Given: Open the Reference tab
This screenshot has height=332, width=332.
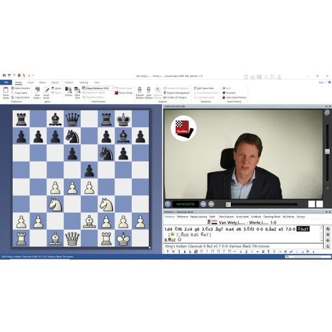Looking at the screenshot, I should [182, 216].
